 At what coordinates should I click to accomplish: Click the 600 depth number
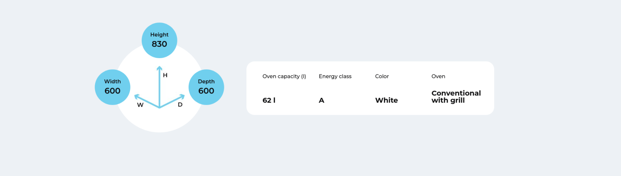coord(206,91)
